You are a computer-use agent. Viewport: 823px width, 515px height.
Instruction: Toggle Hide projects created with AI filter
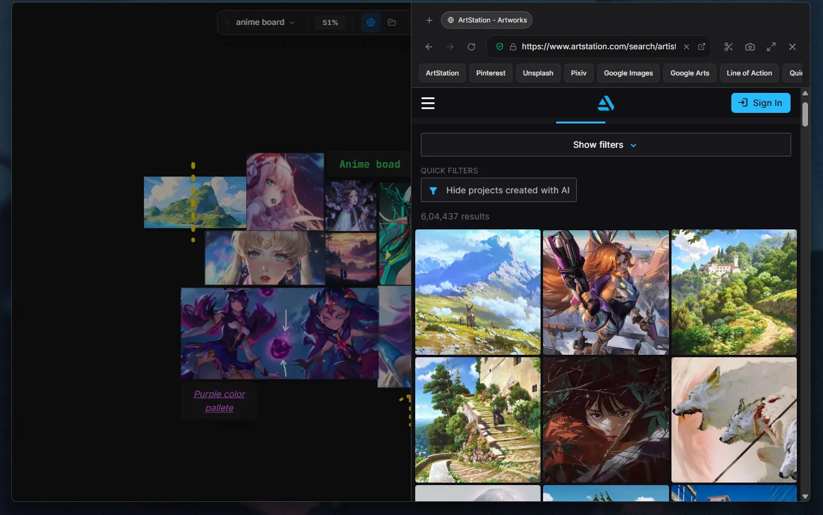(499, 190)
